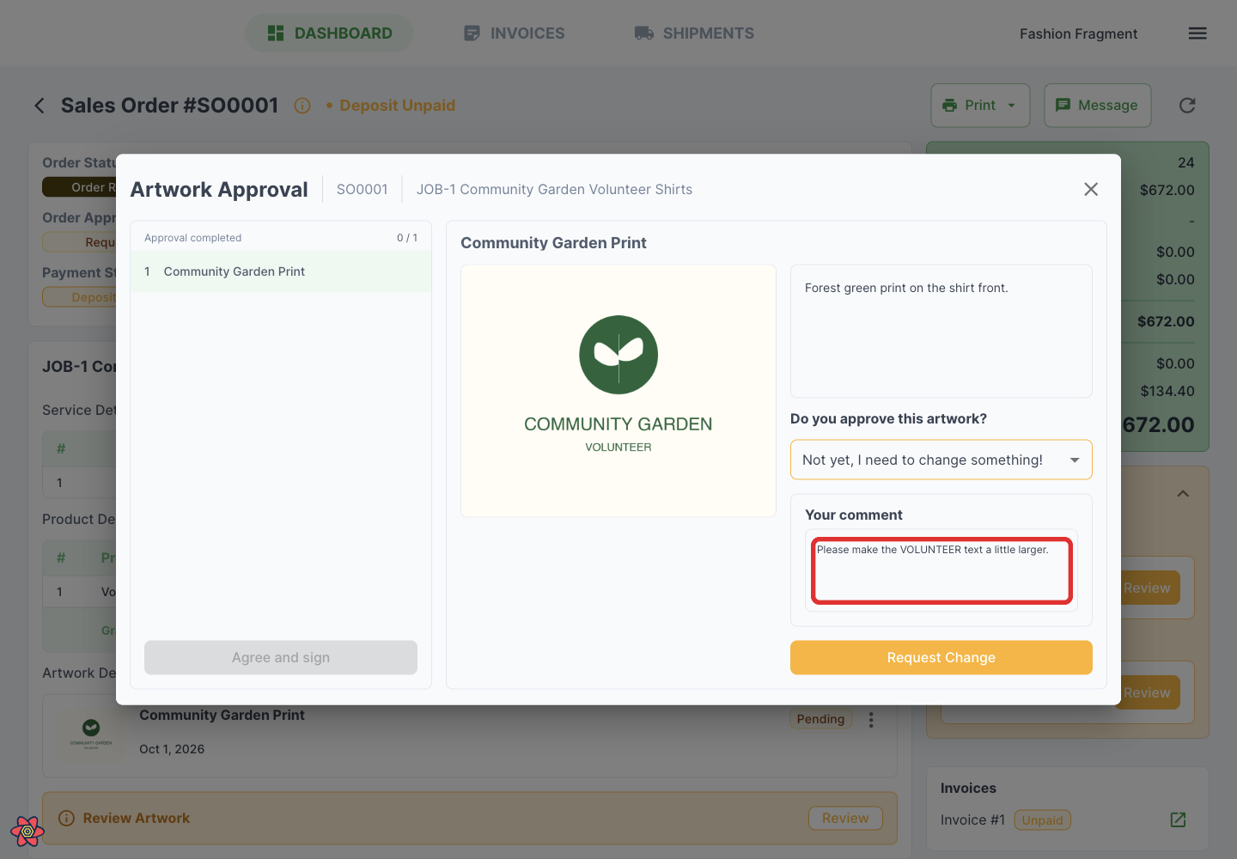Viewport: 1237px width, 859px height.
Task: Open the Message button
Action: pyautogui.click(x=1098, y=105)
